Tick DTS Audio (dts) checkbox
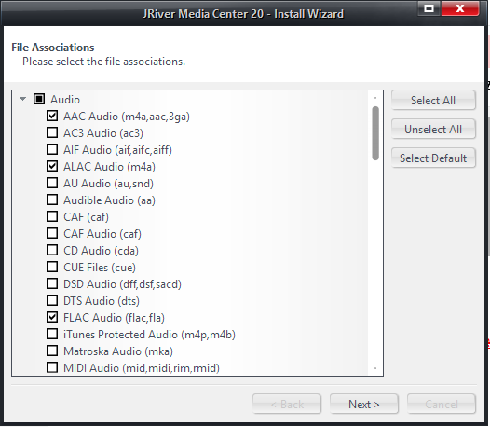Viewport: 490px width, 427px height. [x=52, y=300]
